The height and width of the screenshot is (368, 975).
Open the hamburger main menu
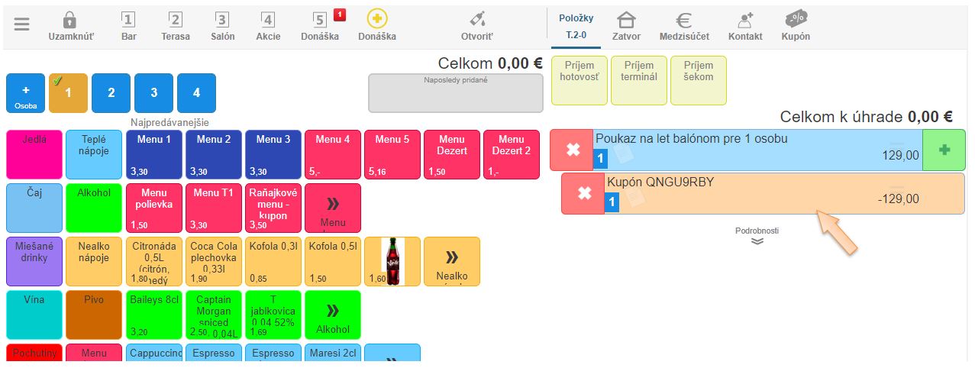[22, 24]
